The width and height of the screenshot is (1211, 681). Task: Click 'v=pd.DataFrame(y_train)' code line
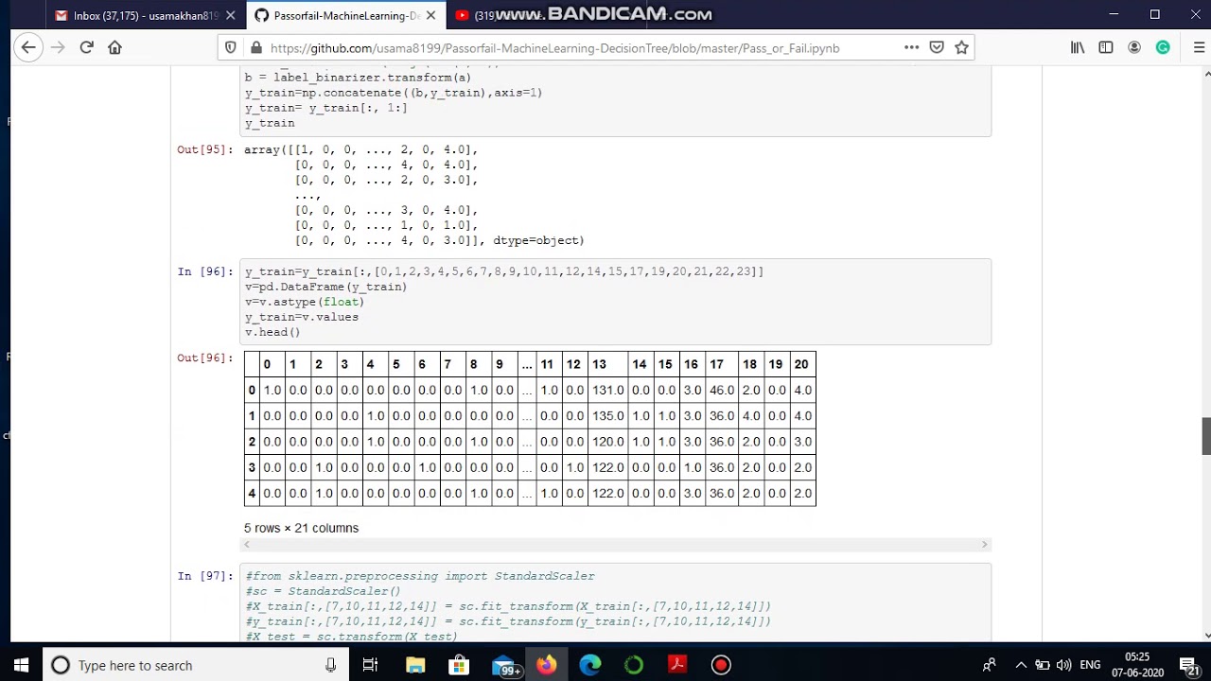[325, 287]
